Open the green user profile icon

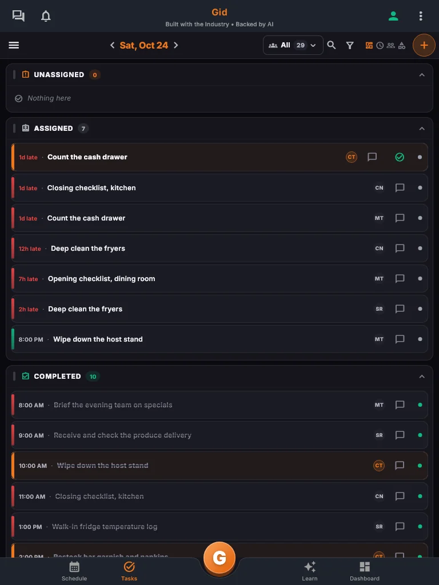click(393, 15)
